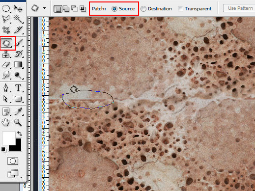
Task: Choose the Polygonal Lasso tool
Action: pos(6,19)
